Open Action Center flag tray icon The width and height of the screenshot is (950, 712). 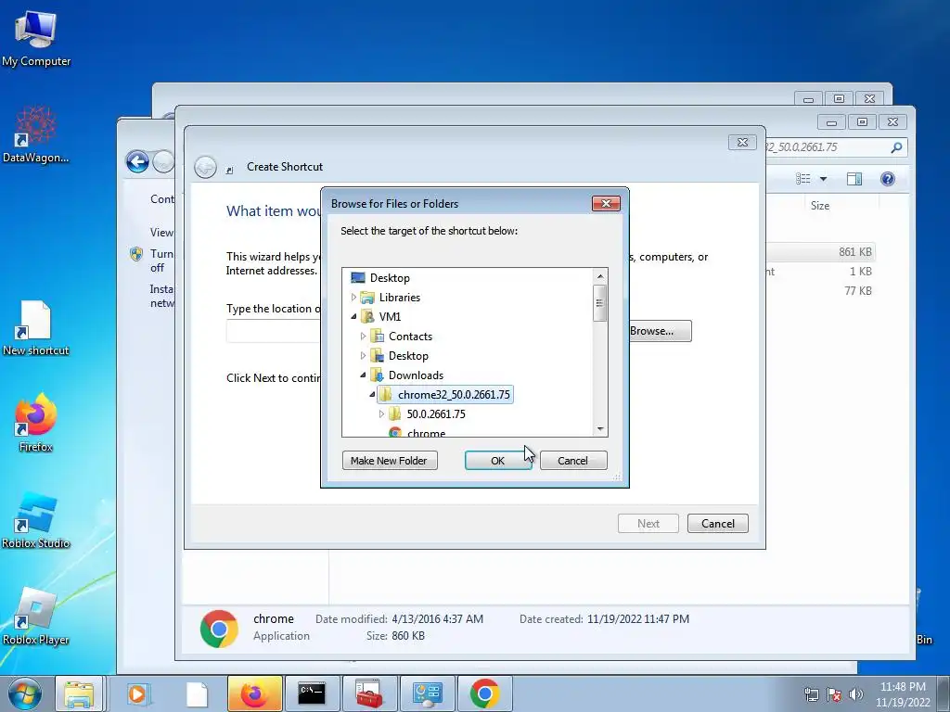(x=834, y=694)
